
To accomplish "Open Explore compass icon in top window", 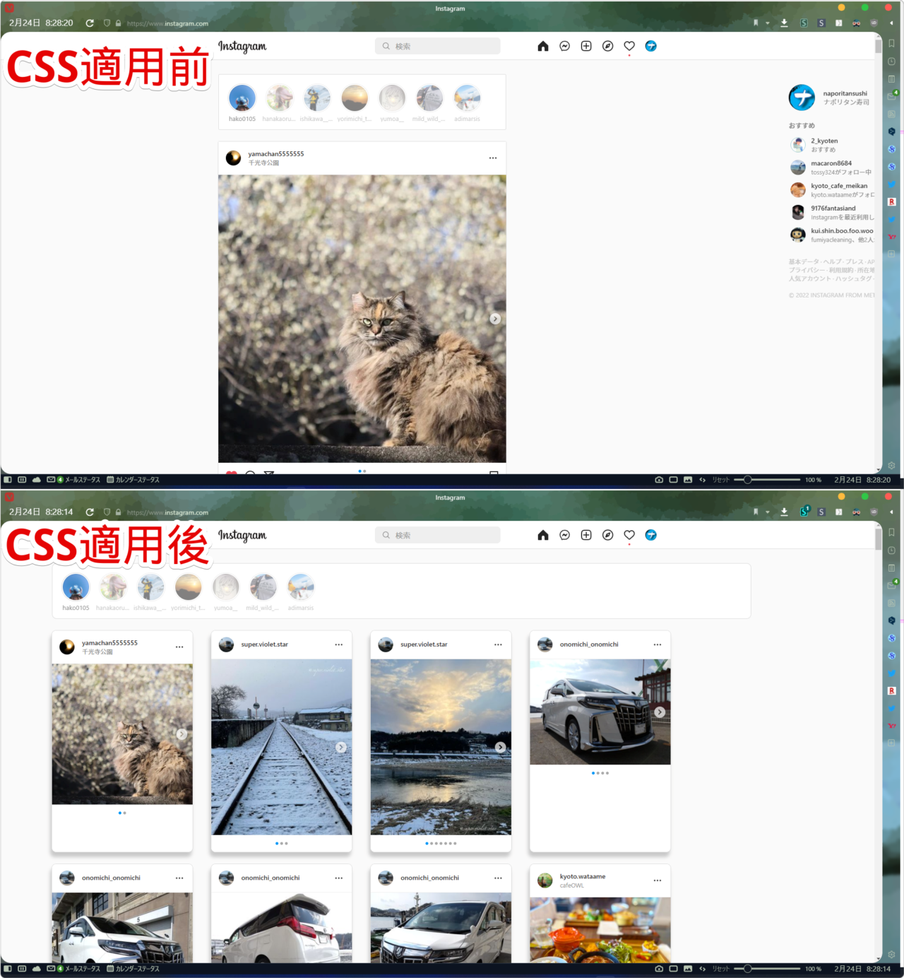I will click(x=607, y=46).
